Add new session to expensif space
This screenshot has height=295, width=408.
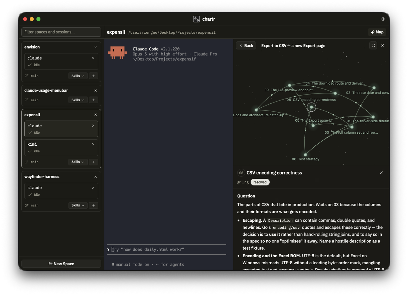(x=94, y=162)
